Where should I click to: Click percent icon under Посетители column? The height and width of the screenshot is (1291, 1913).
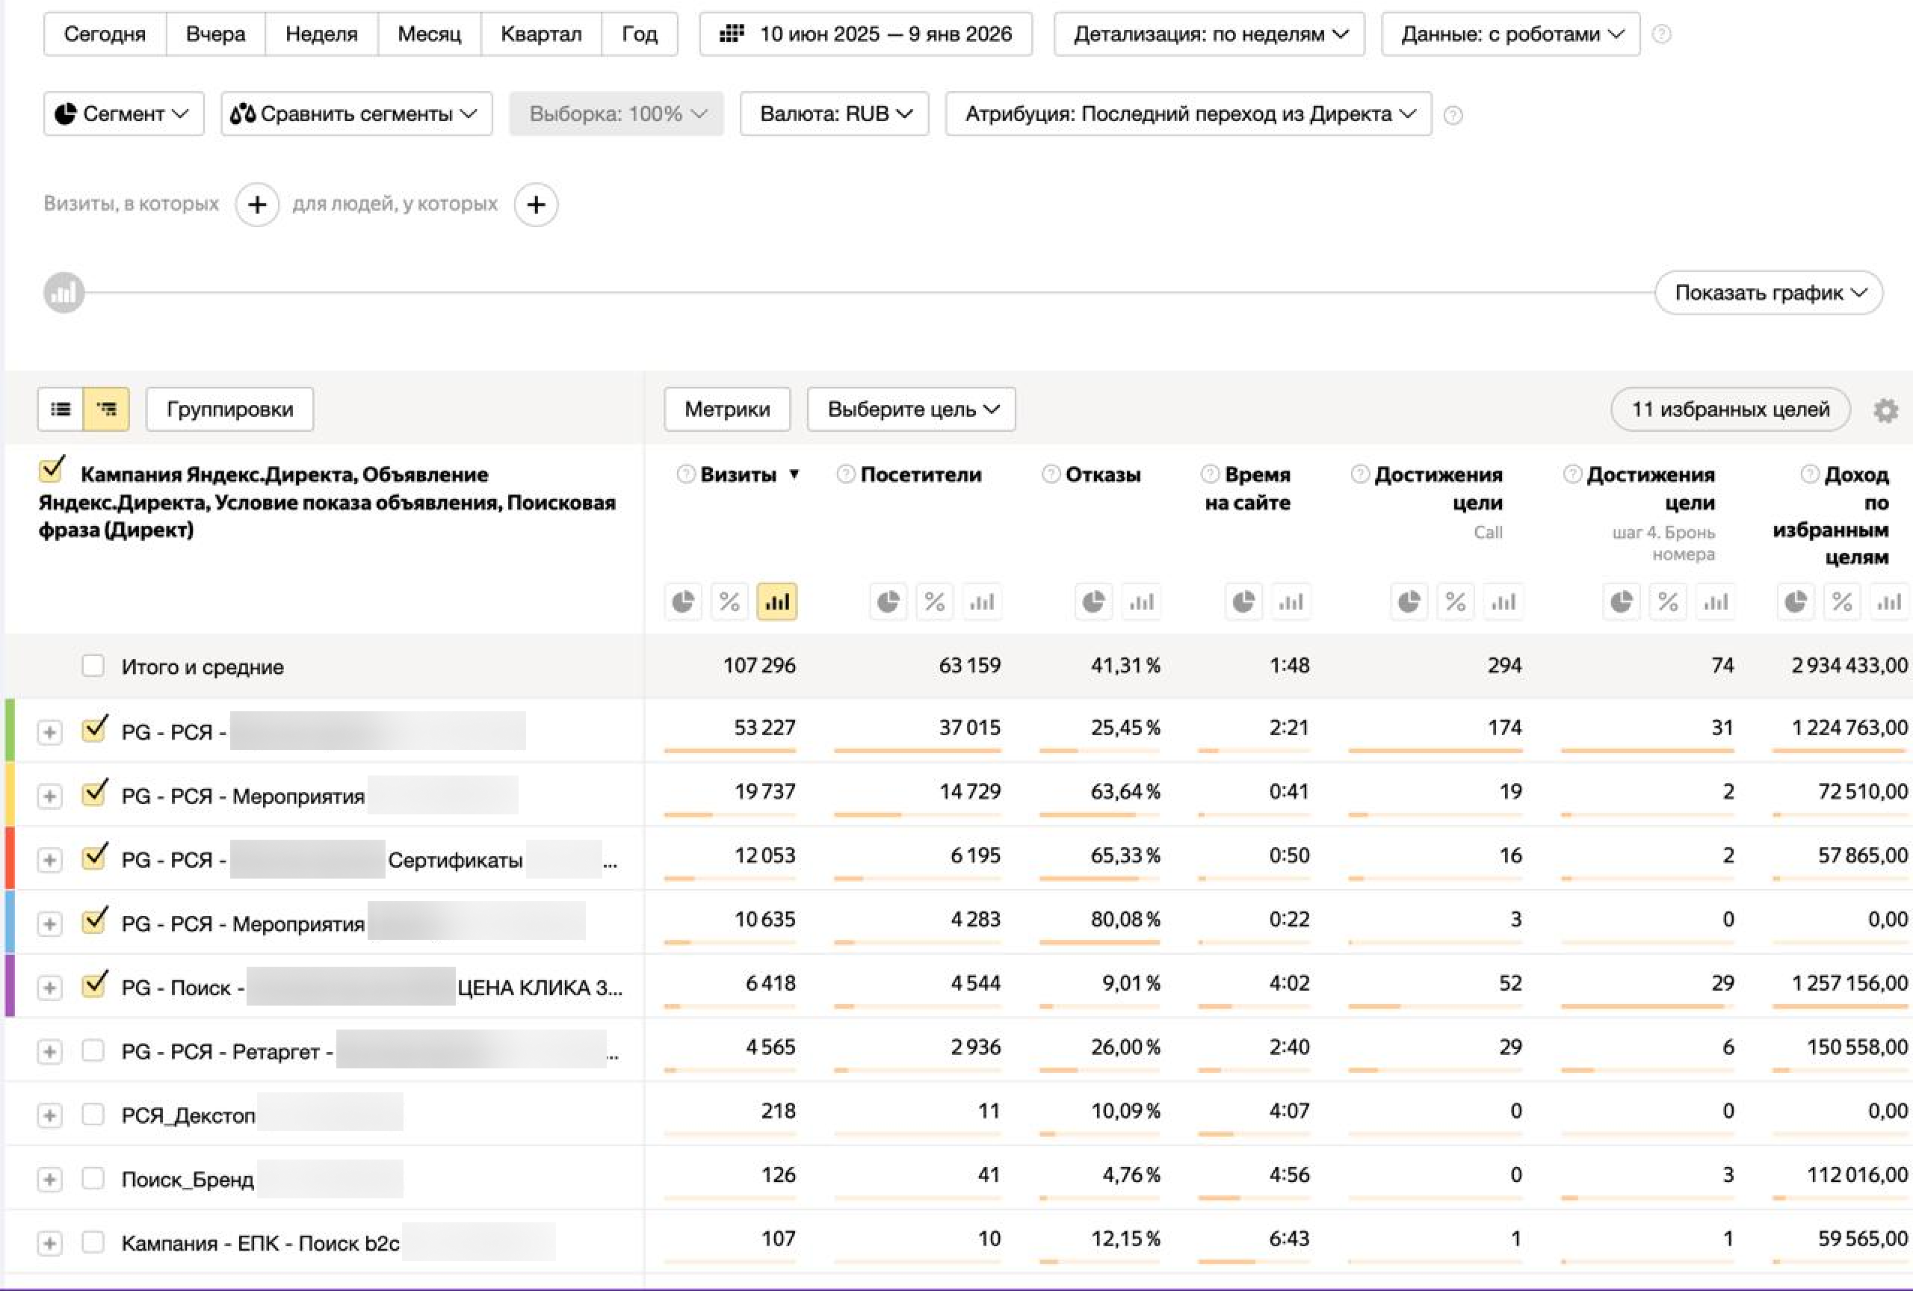pyautogui.click(x=934, y=602)
